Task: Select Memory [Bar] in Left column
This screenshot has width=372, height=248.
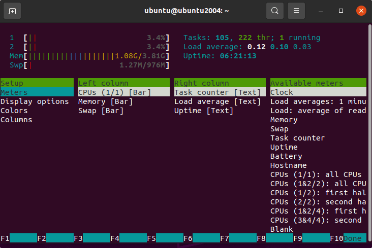Action: [105, 101]
